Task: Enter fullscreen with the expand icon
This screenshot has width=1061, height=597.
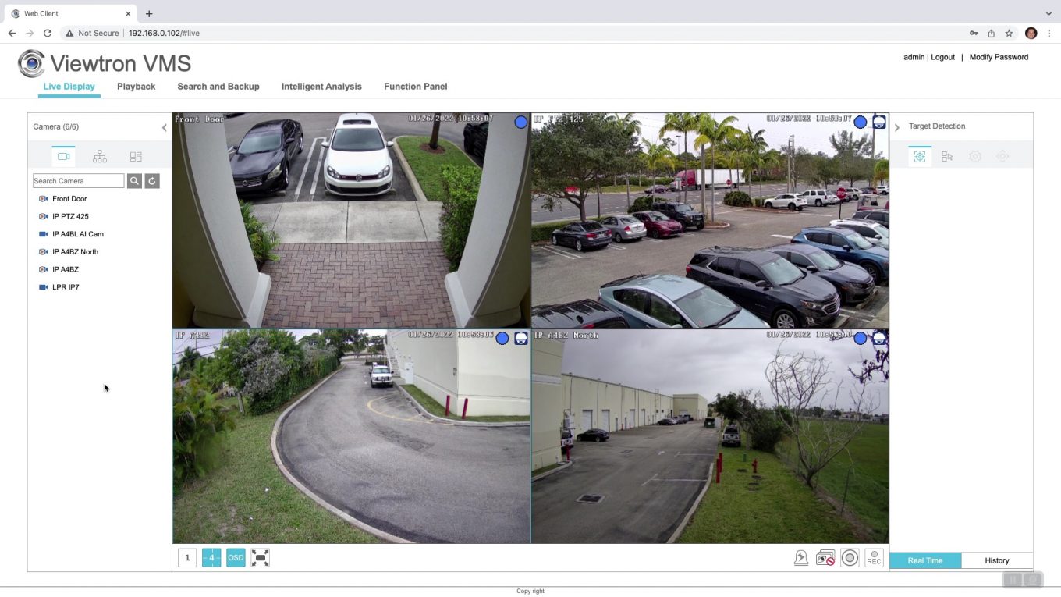Action: point(261,557)
